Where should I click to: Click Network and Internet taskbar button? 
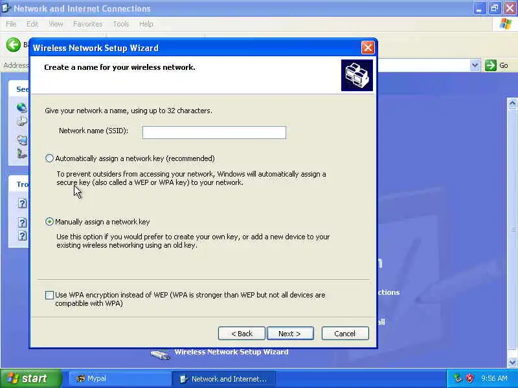pyautogui.click(x=223, y=379)
